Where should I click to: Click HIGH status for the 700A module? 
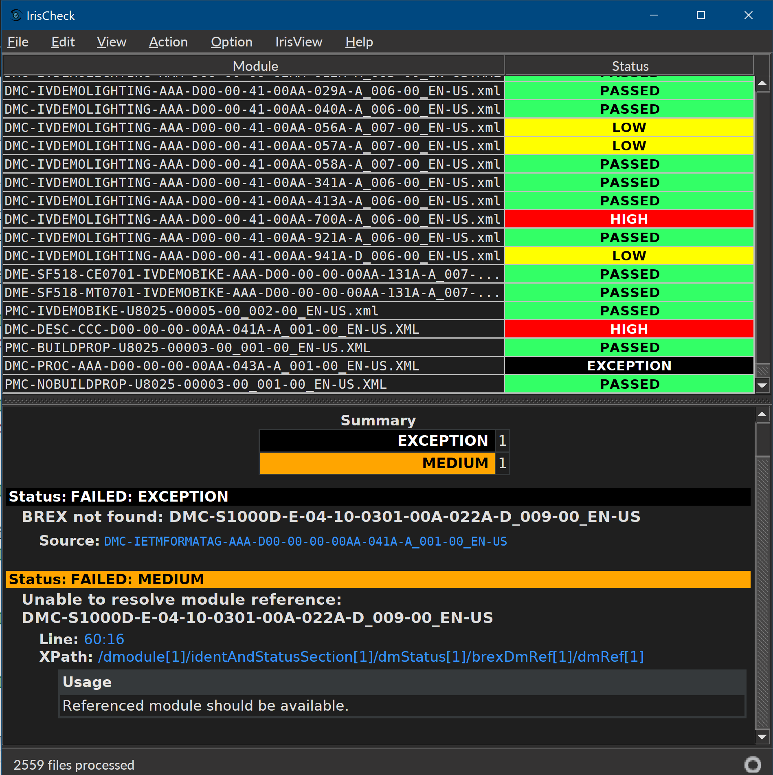pyautogui.click(x=629, y=219)
